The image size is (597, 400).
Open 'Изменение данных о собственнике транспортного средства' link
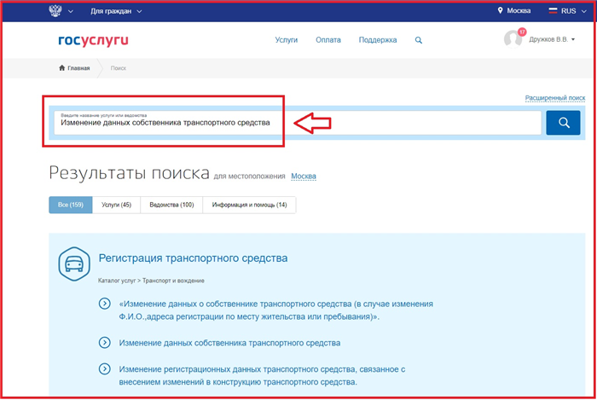pyautogui.click(x=276, y=310)
